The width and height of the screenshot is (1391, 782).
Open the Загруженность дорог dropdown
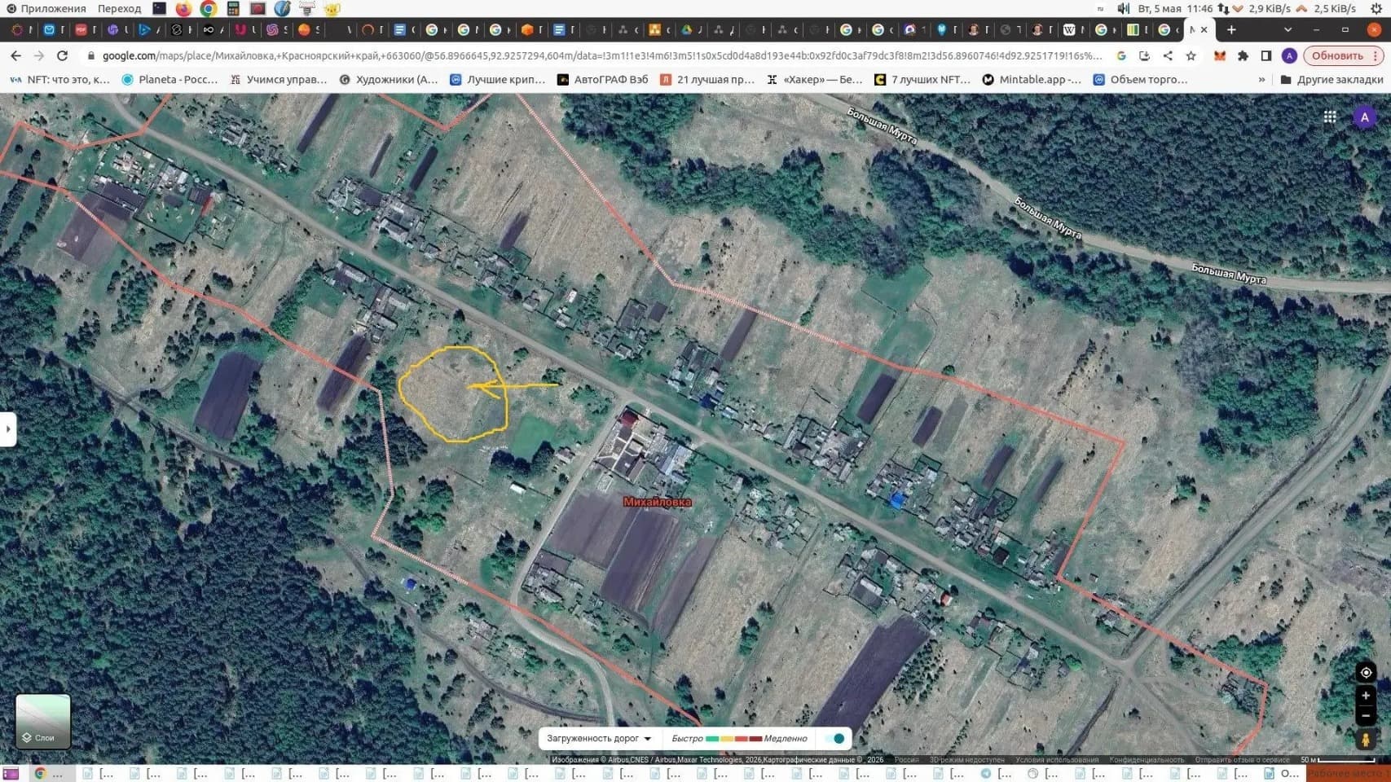pos(599,739)
